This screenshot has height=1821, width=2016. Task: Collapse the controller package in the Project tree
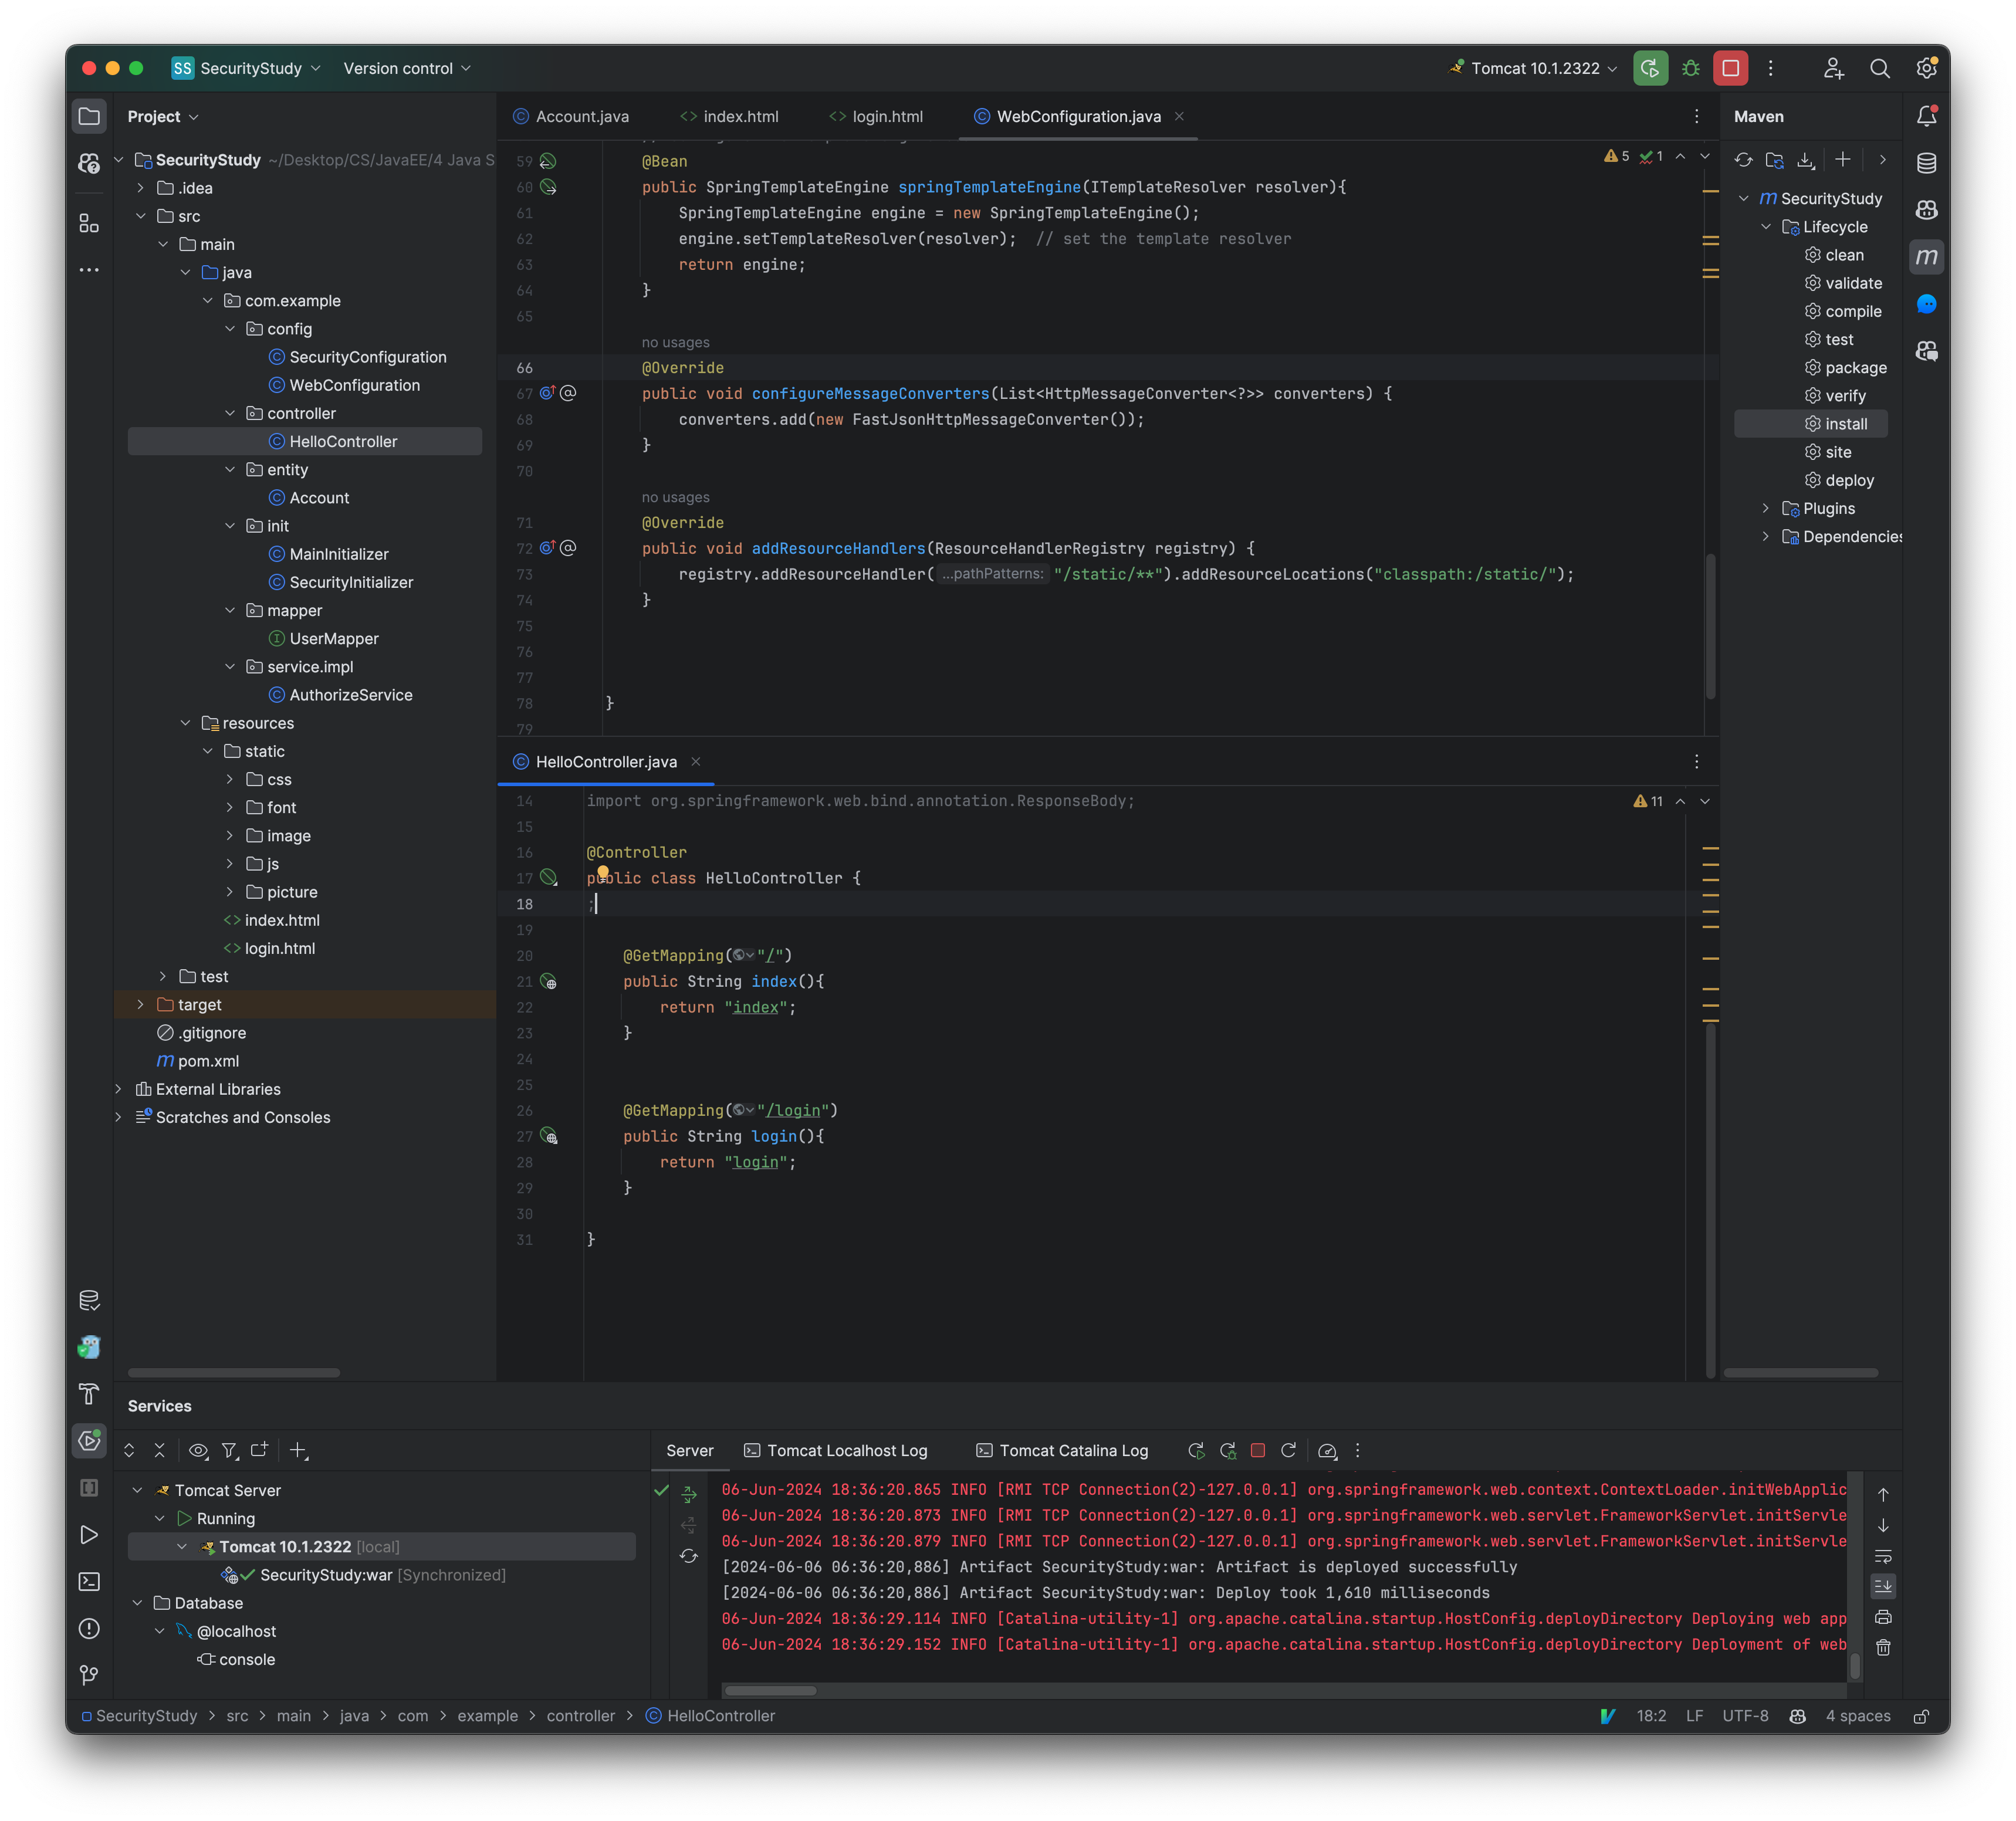(x=231, y=413)
